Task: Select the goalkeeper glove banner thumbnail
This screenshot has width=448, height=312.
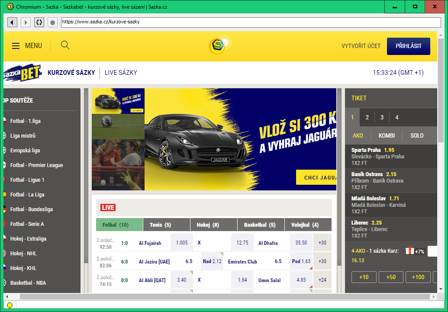Action: [x=118, y=177]
